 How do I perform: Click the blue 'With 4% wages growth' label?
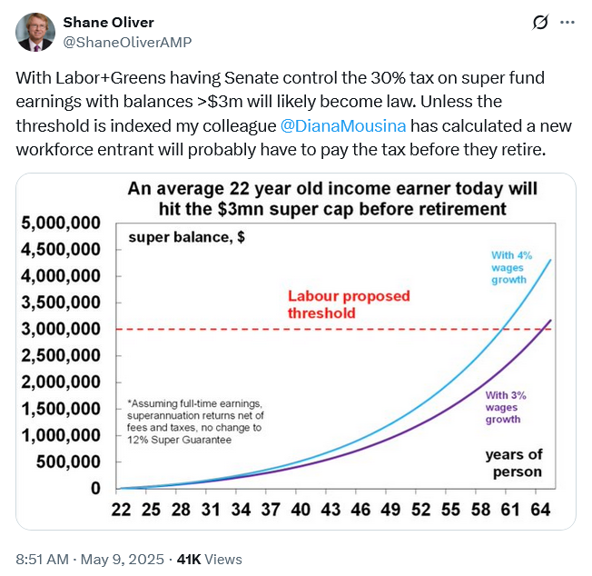click(509, 267)
